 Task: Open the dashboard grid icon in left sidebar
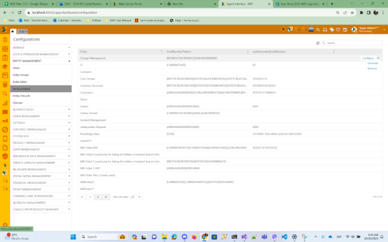pos(5,48)
